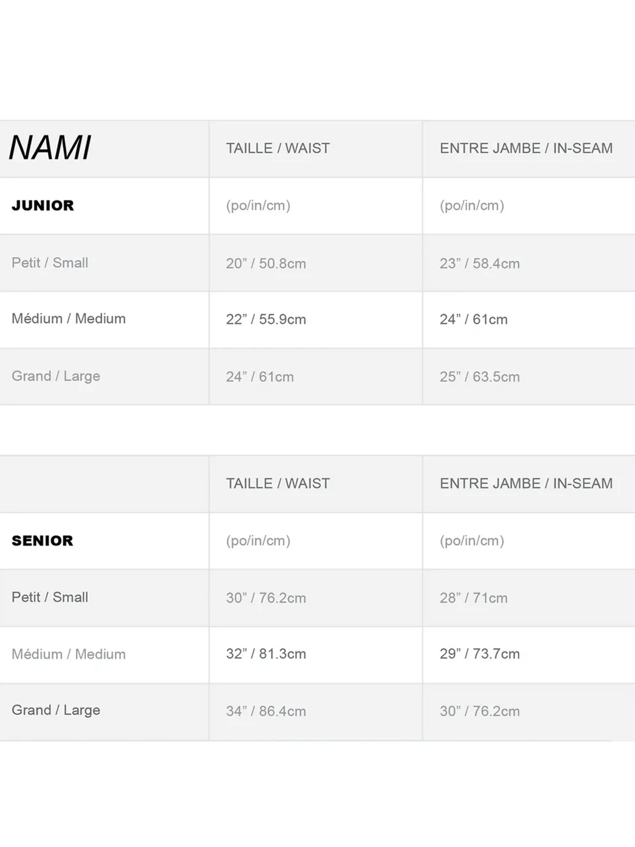Select the Senior Grand / Large row label
The width and height of the screenshot is (635, 847).
click(56, 710)
